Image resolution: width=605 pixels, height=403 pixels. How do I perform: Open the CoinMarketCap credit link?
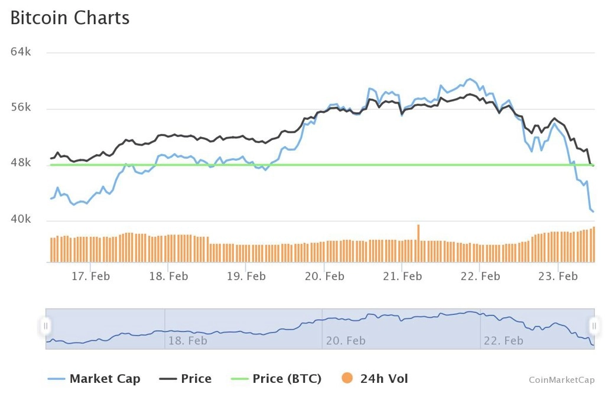point(561,380)
